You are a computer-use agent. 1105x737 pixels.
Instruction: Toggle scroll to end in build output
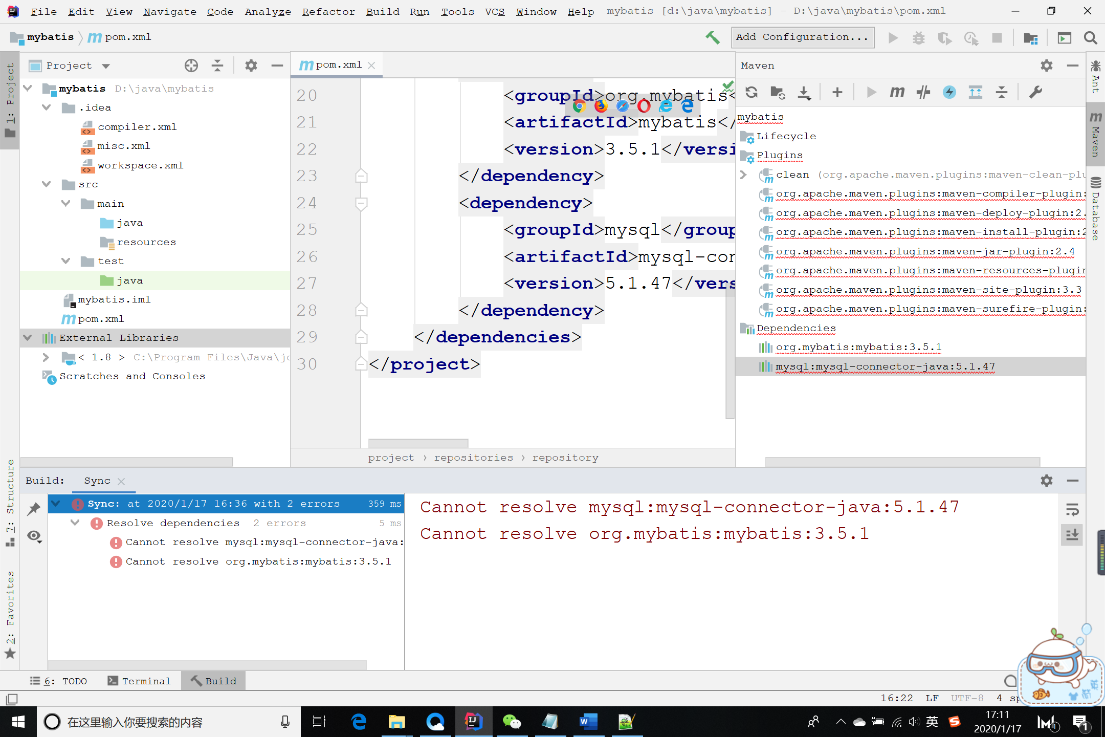(1072, 535)
